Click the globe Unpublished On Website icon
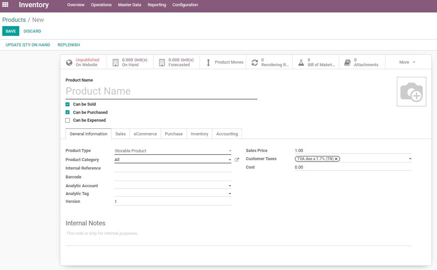The height and width of the screenshot is (270, 437). pos(69,63)
